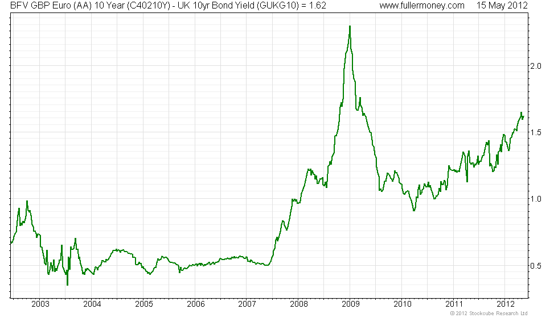The image size is (558, 318).
Task: Click the latest data point at chart line's end
Action: pos(523,116)
